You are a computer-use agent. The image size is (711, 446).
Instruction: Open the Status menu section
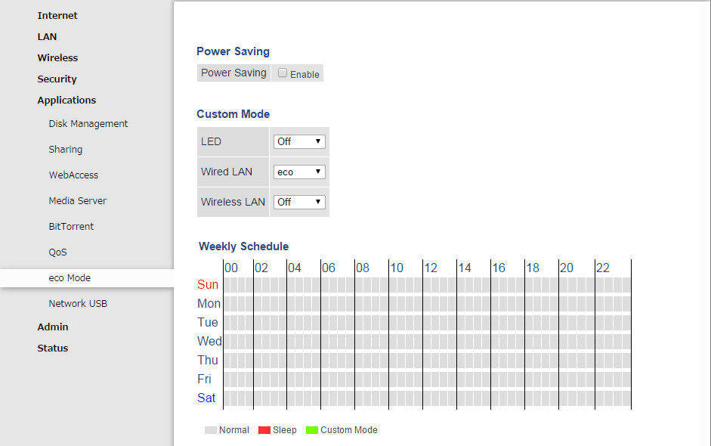(x=53, y=348)
